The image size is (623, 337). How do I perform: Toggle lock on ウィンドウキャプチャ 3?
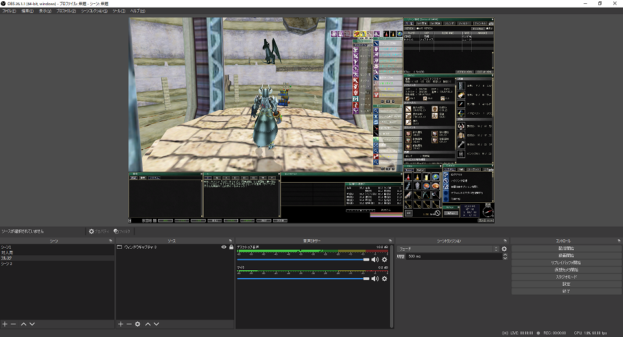click(x=231, y=248)
